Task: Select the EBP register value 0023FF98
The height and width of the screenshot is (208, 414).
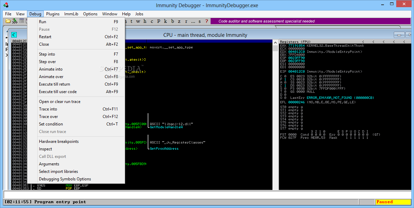Action: click(x=296, y=61)
